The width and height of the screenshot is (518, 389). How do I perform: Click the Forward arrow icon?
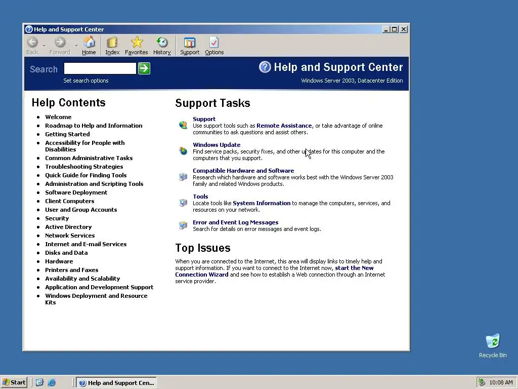60,43
